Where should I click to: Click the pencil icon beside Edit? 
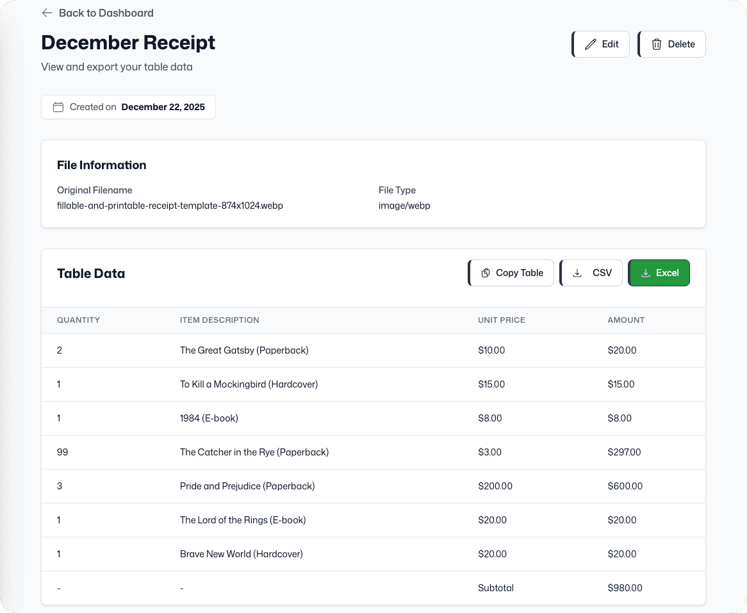point(591,44)
